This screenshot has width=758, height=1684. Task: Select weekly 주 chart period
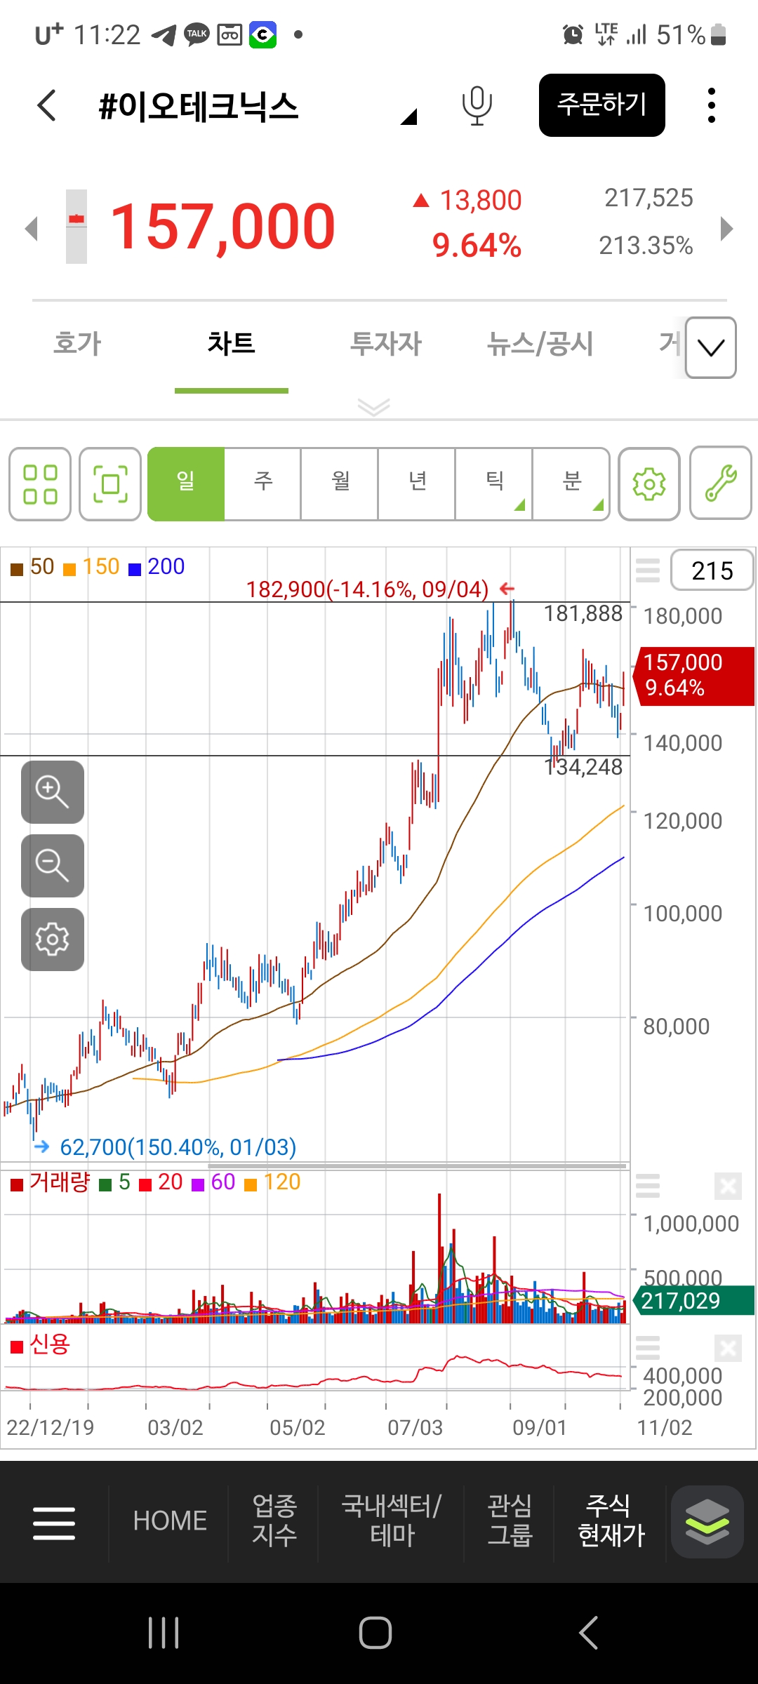point(263,484)
